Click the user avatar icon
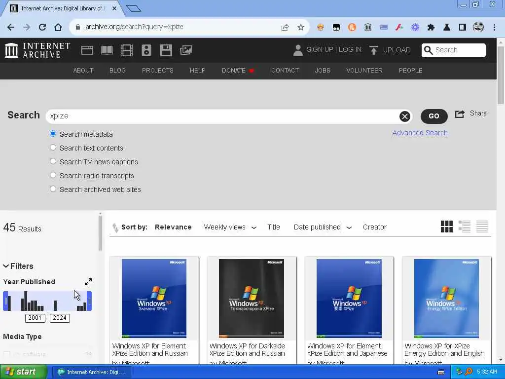 [298, 50]
